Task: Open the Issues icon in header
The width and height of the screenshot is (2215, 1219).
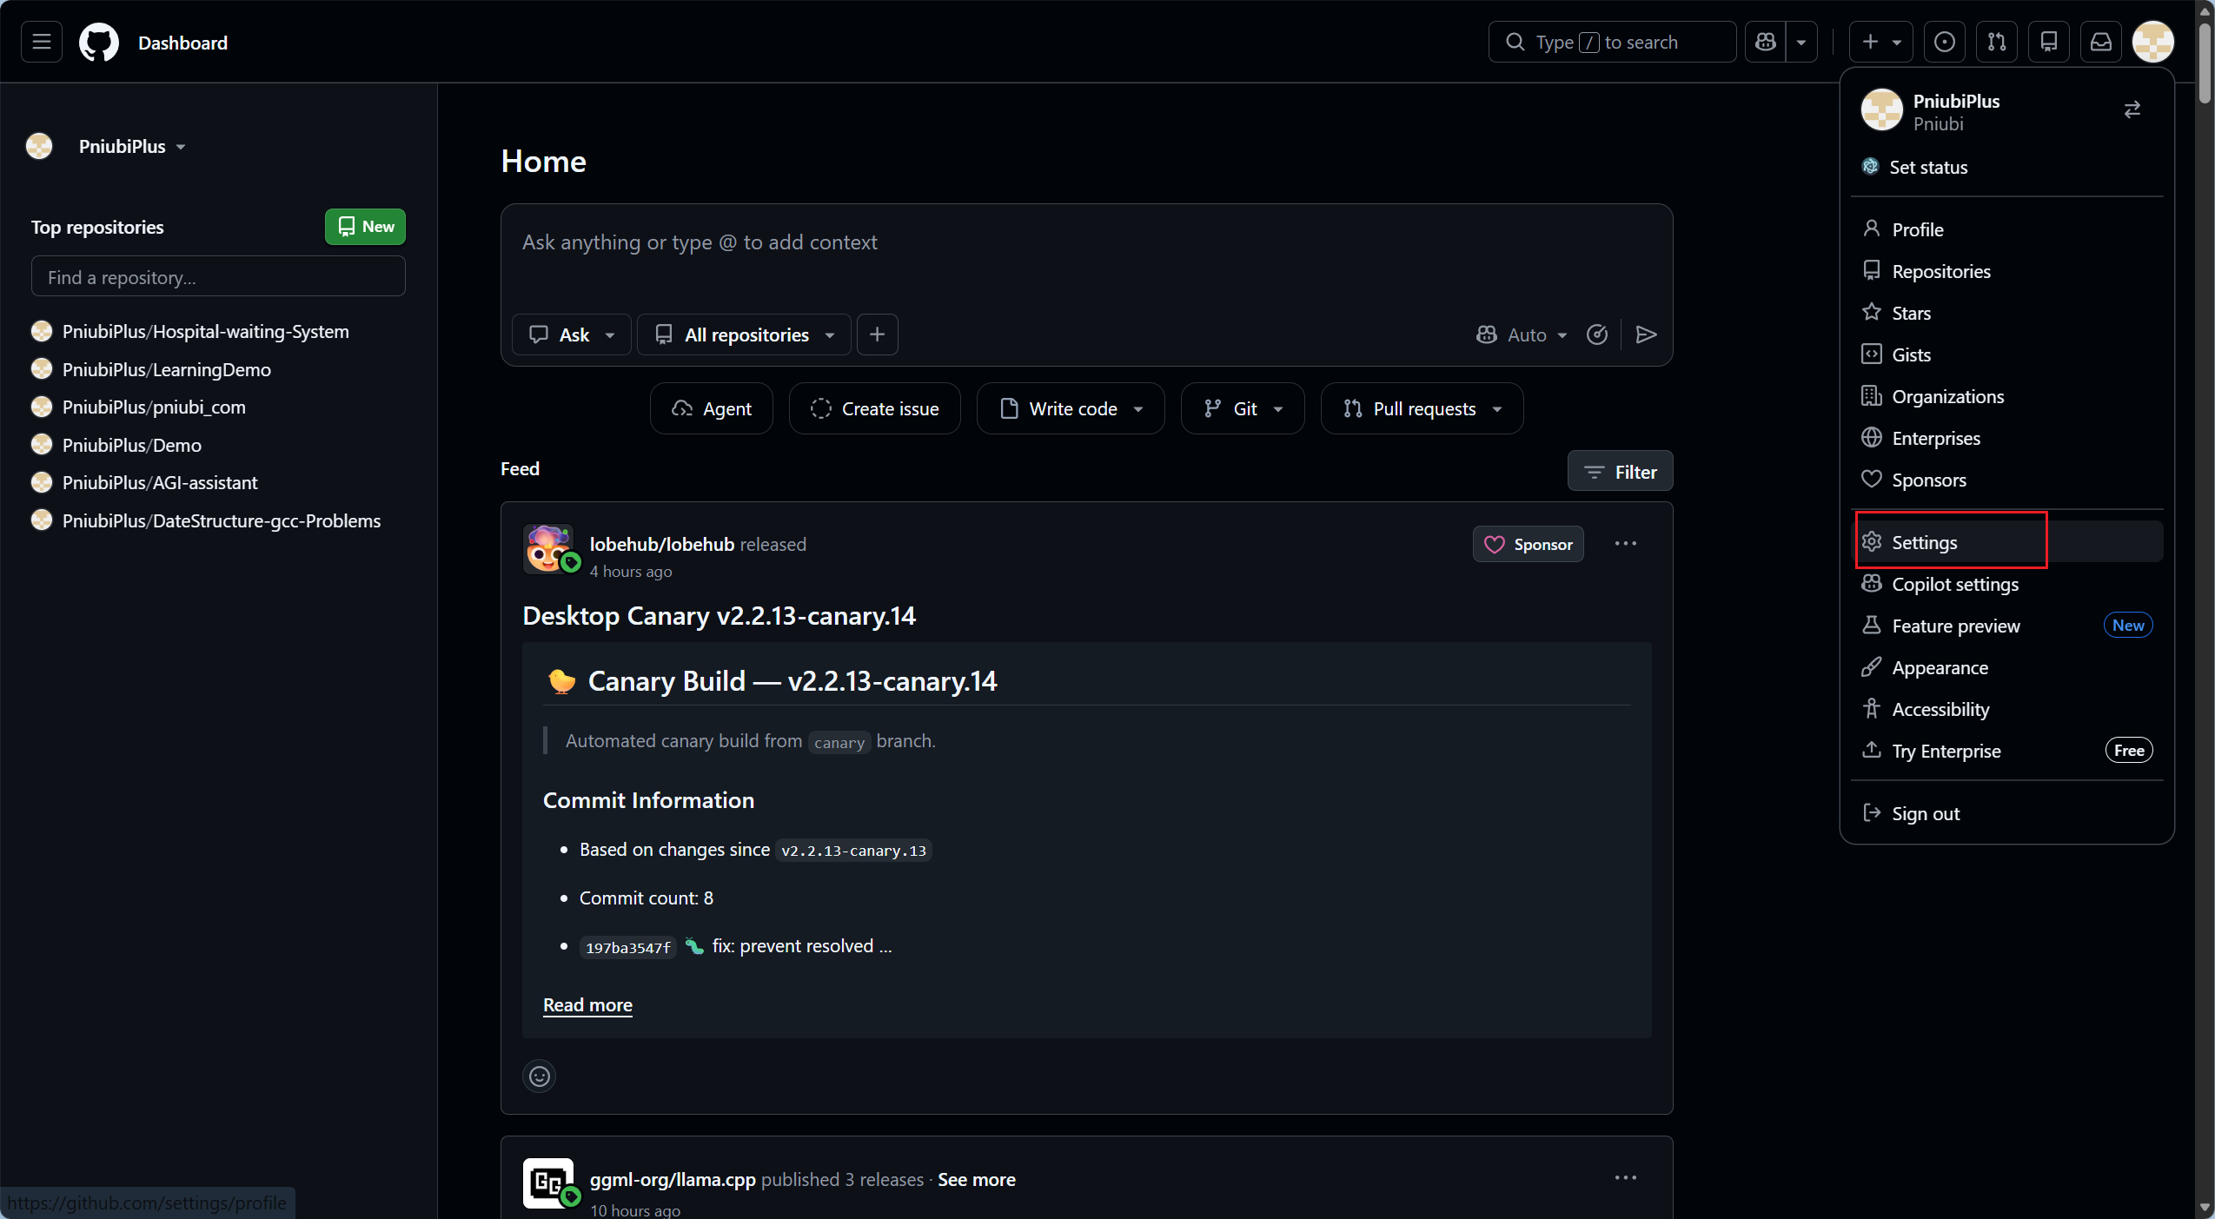Action: 1945,42
